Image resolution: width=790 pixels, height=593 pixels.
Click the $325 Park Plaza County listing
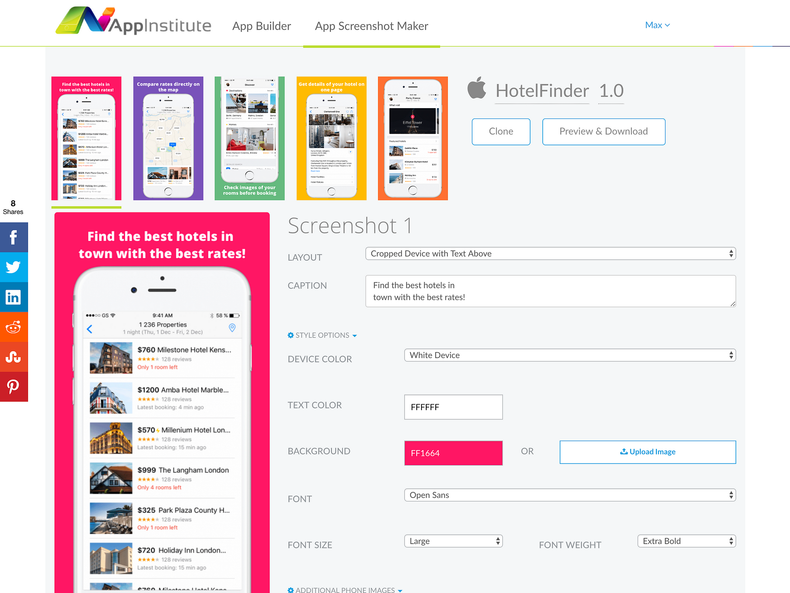coord(162,518)
